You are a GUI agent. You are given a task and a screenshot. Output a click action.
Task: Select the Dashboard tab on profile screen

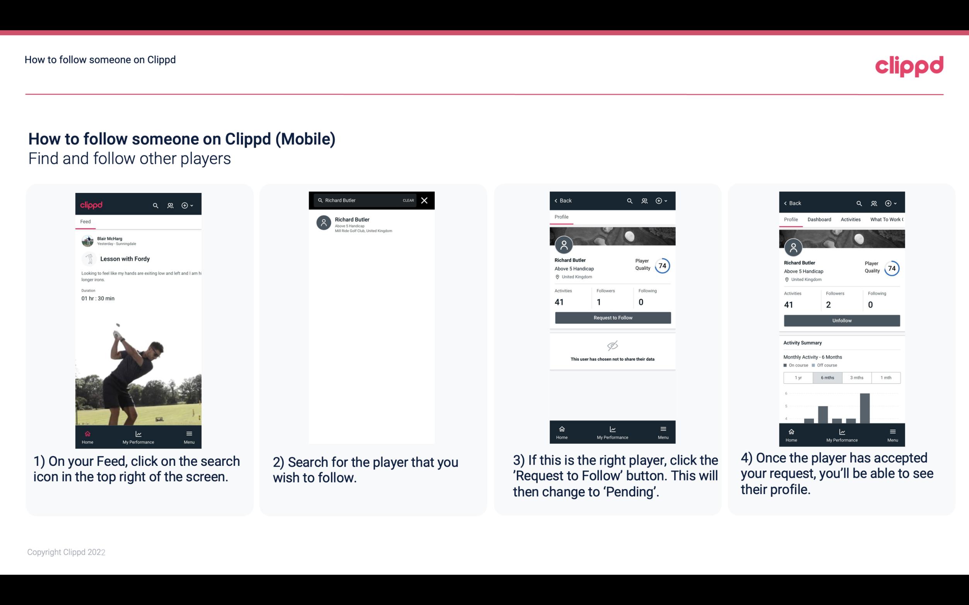[820, 220]
